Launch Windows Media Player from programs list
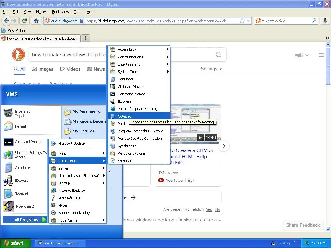 tap(78, 213)
